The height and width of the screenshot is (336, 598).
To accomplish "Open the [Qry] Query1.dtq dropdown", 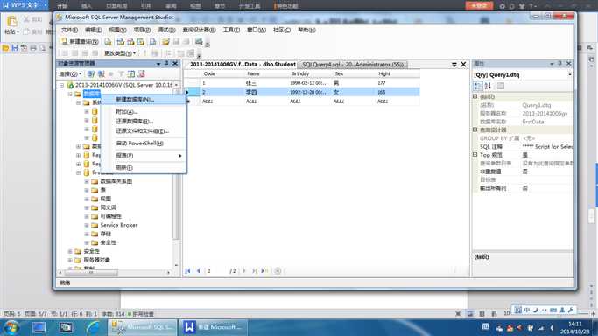I will [570, 75].
